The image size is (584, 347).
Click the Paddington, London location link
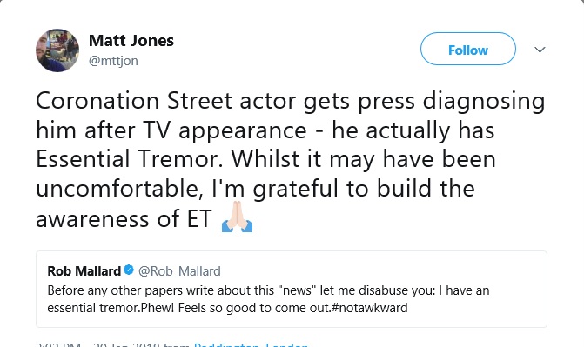point(251,344)
